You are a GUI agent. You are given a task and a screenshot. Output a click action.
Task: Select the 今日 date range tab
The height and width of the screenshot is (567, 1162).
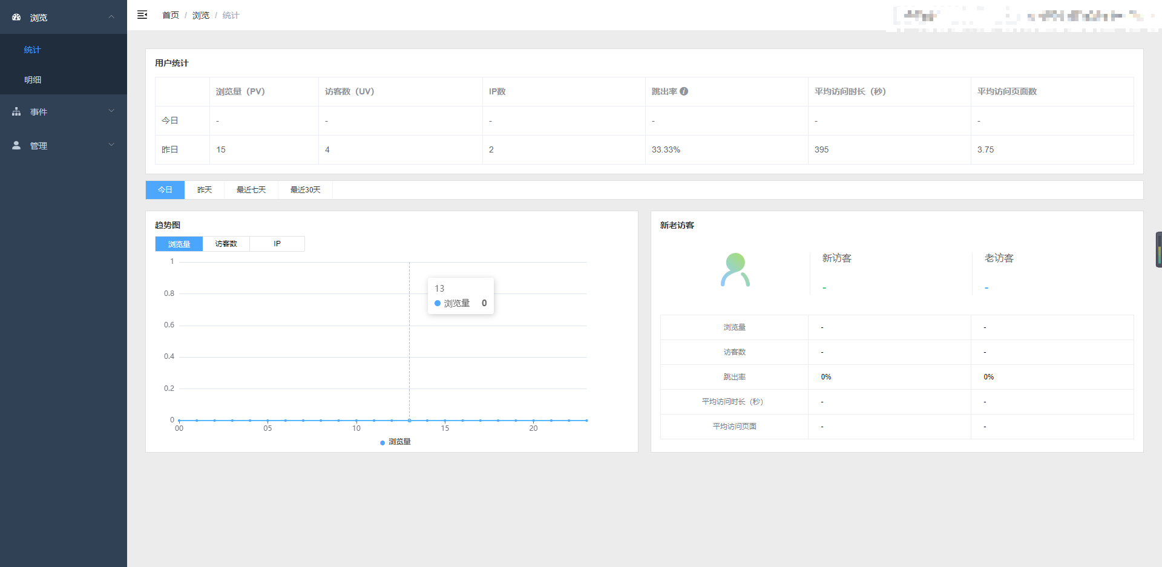[x=165, y=190]
